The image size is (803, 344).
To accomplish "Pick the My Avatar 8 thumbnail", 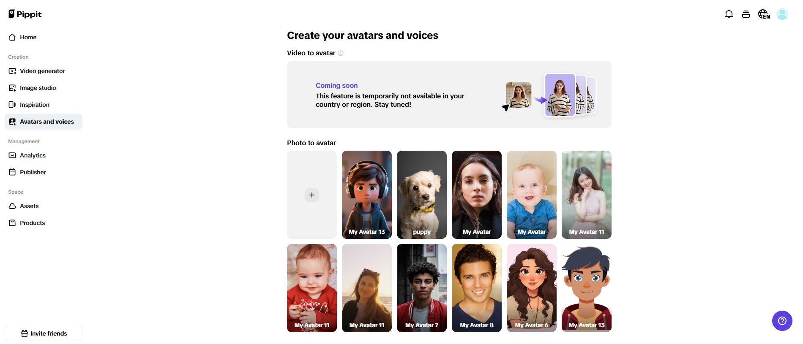I will (x=477, y=288).
